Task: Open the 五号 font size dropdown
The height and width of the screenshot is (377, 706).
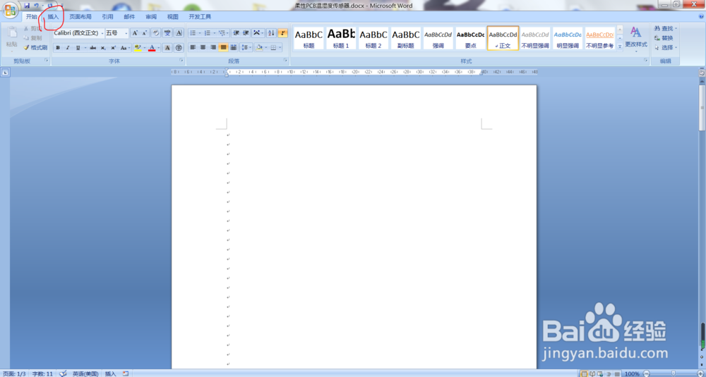Action: [x=126, y=33]
